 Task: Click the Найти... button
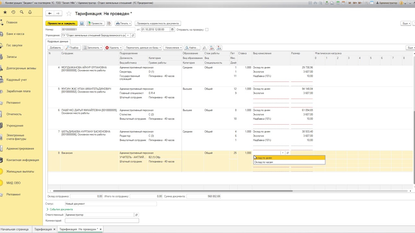pyautogui.click(x=192, y=48)
